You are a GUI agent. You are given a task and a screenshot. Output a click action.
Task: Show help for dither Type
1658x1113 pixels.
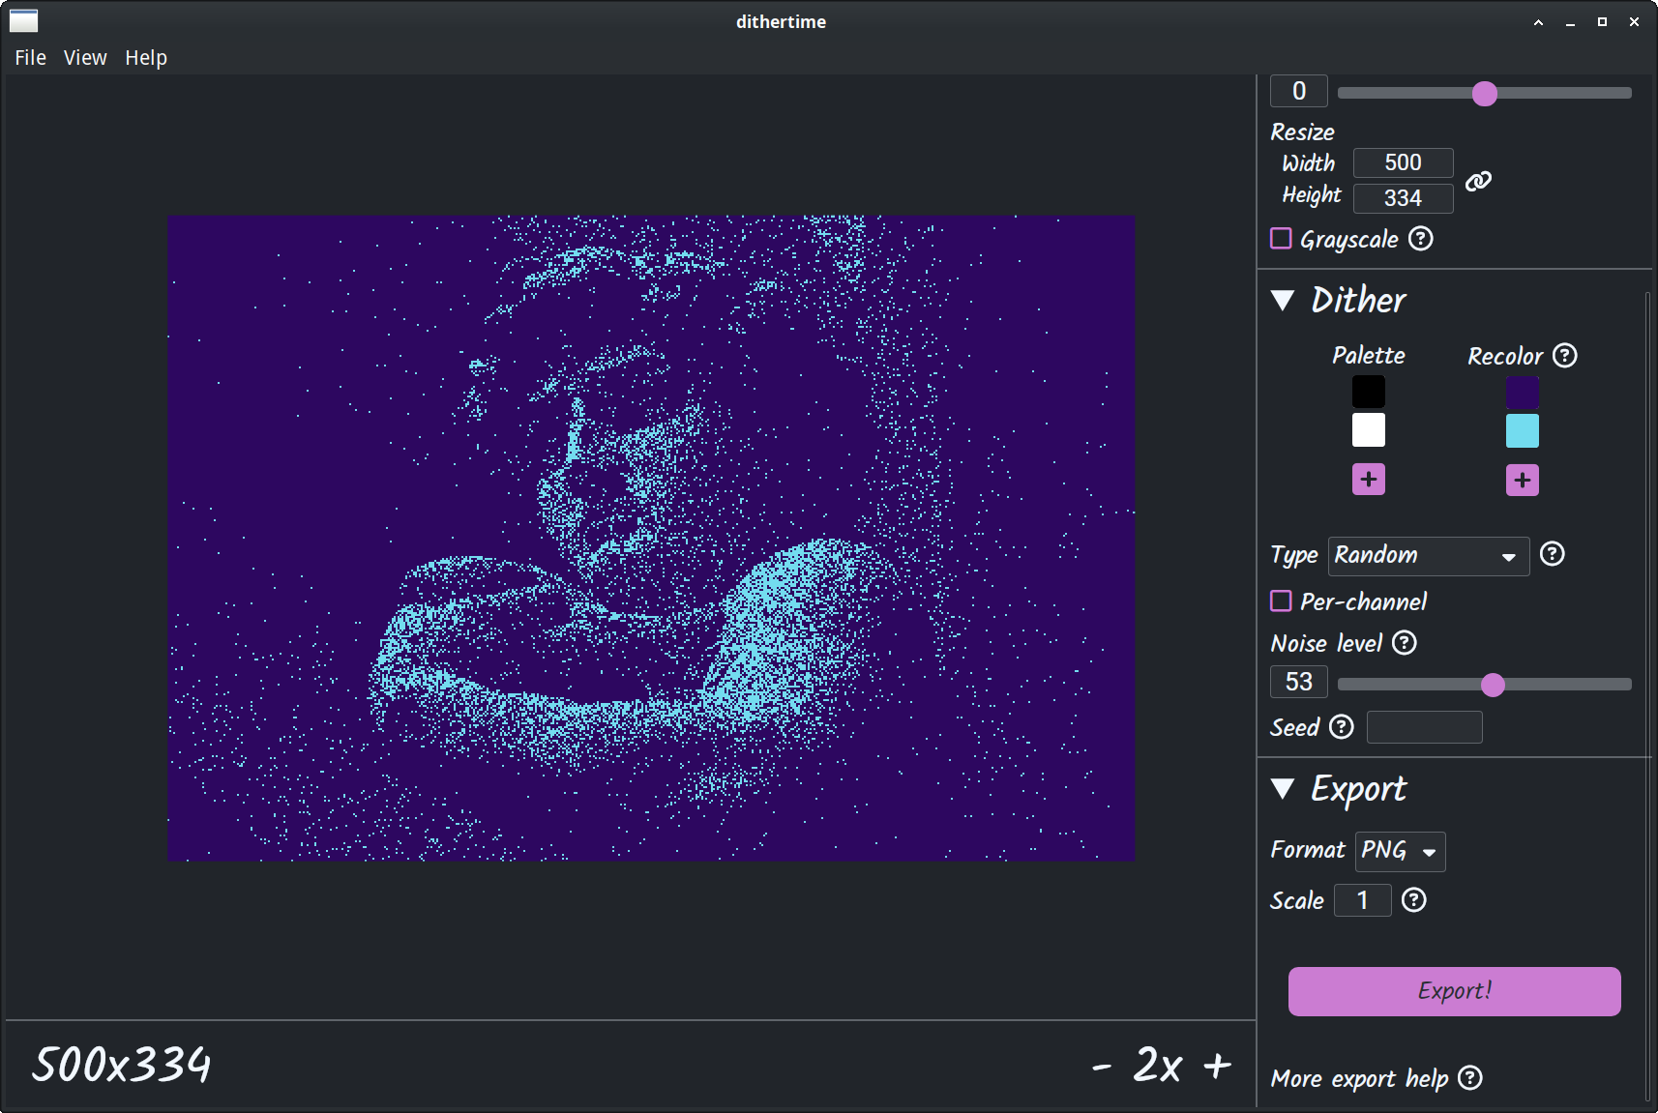point(1552,554)
